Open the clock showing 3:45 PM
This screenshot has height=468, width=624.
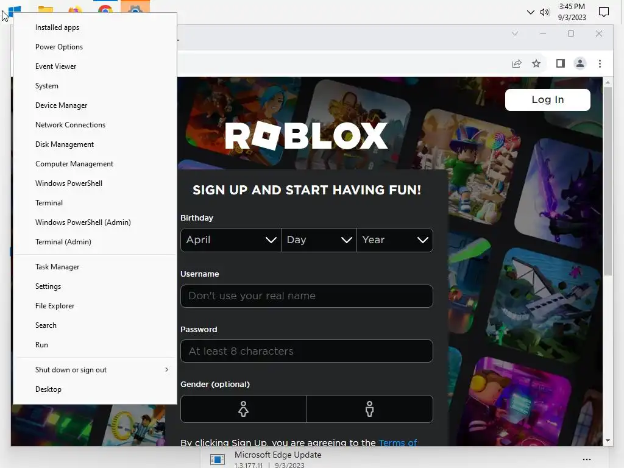[572, 12]
